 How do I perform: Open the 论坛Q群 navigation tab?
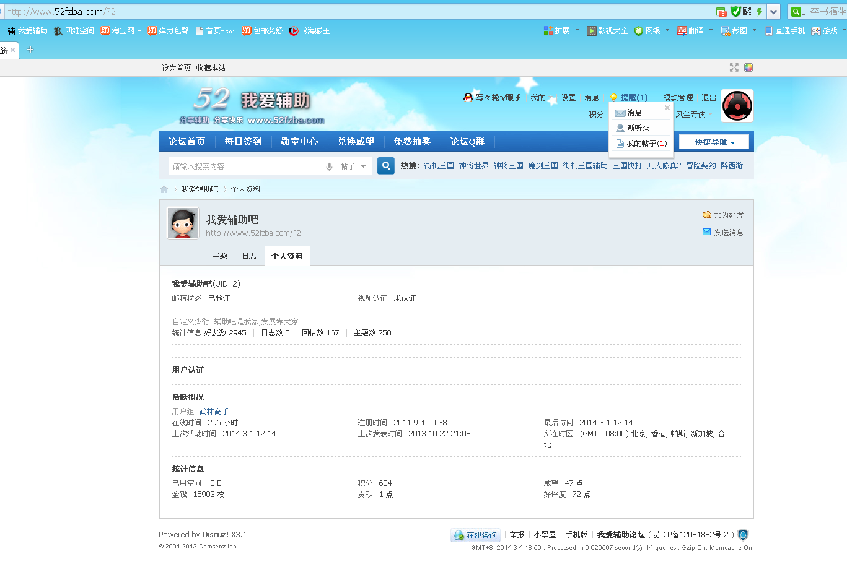point(467,142)
